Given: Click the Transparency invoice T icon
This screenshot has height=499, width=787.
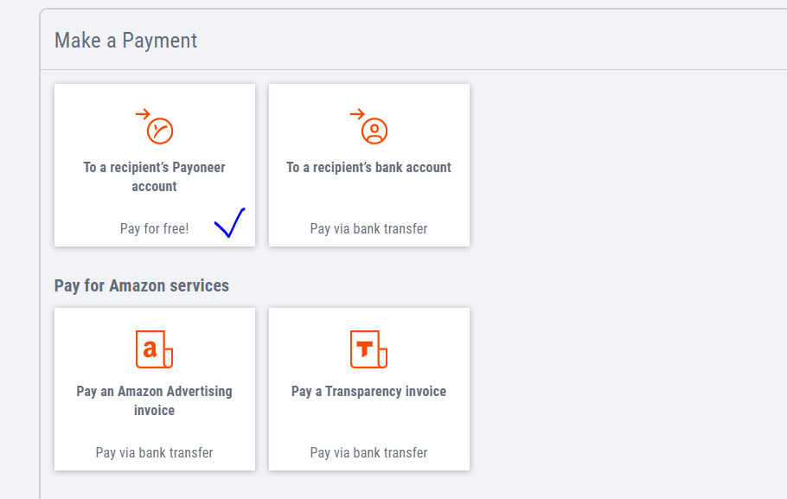Looking at the screenshot, I should pos(369,349).
